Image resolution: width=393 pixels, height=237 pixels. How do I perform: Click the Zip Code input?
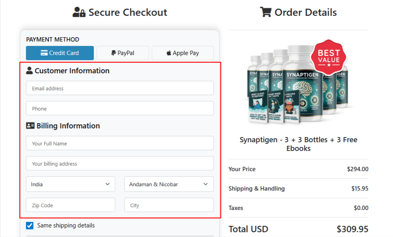click(71, 205)
